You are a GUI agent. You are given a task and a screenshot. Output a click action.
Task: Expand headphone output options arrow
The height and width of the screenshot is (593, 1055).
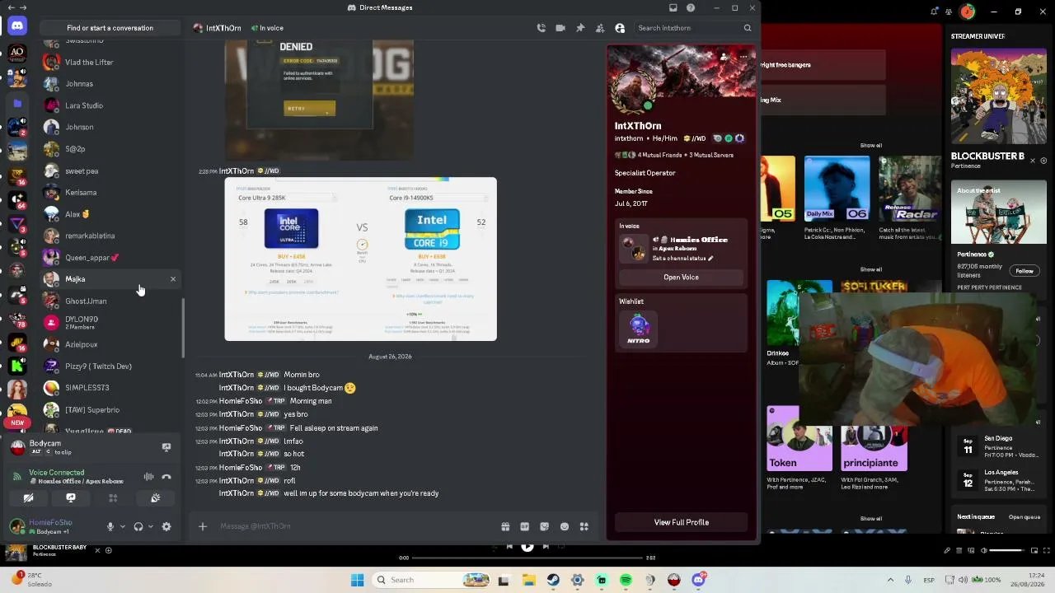[150, 527]
